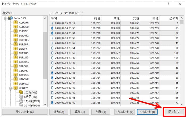Click the GBPUSD. symbol coin icon
186x117 pixels.
click(x=15, y=75)
